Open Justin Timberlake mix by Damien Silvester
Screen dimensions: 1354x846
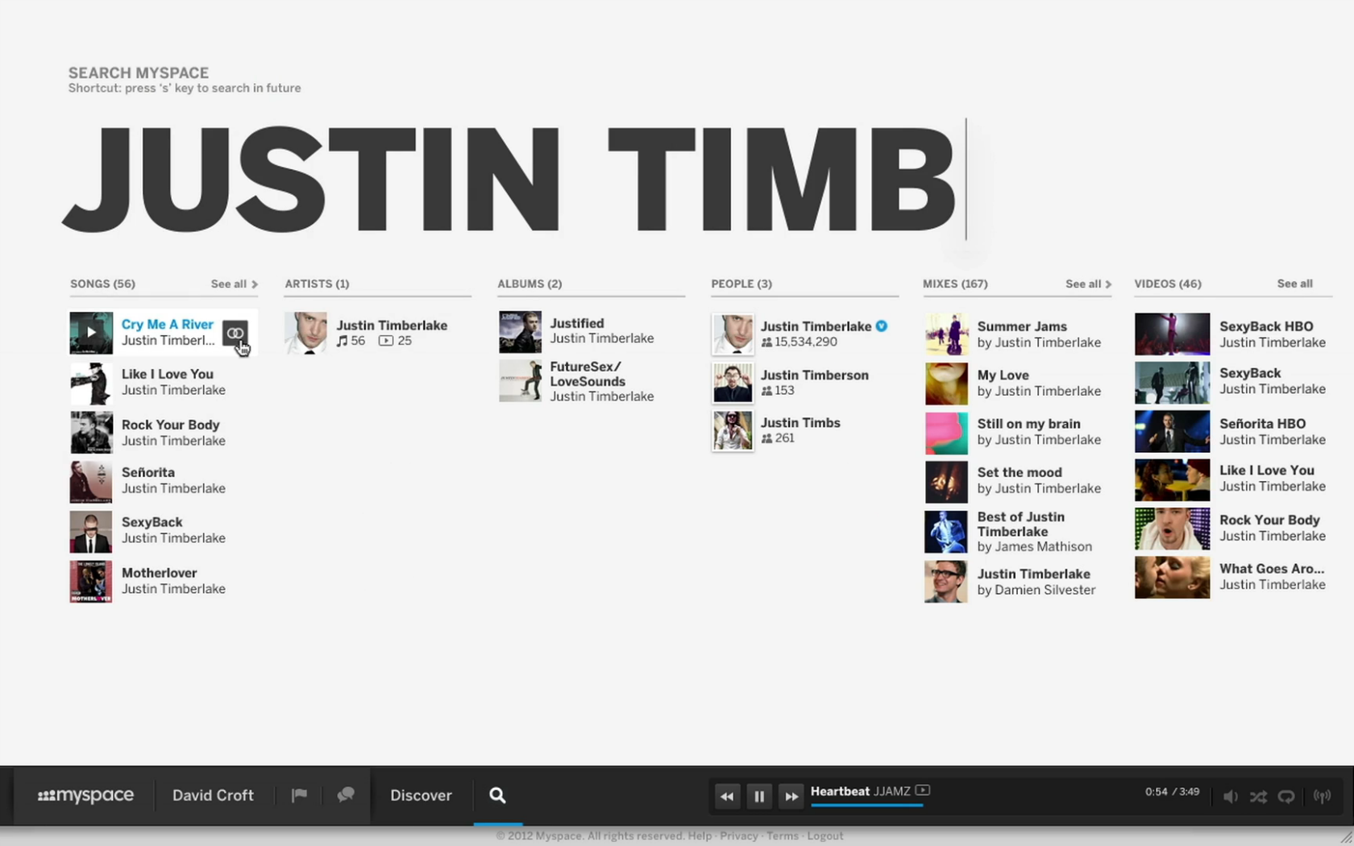(1034, 574)
